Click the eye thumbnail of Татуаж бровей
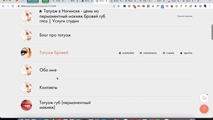Image resolution: width=213 pixels, height=120 pixels. click(x=26, y=53)
